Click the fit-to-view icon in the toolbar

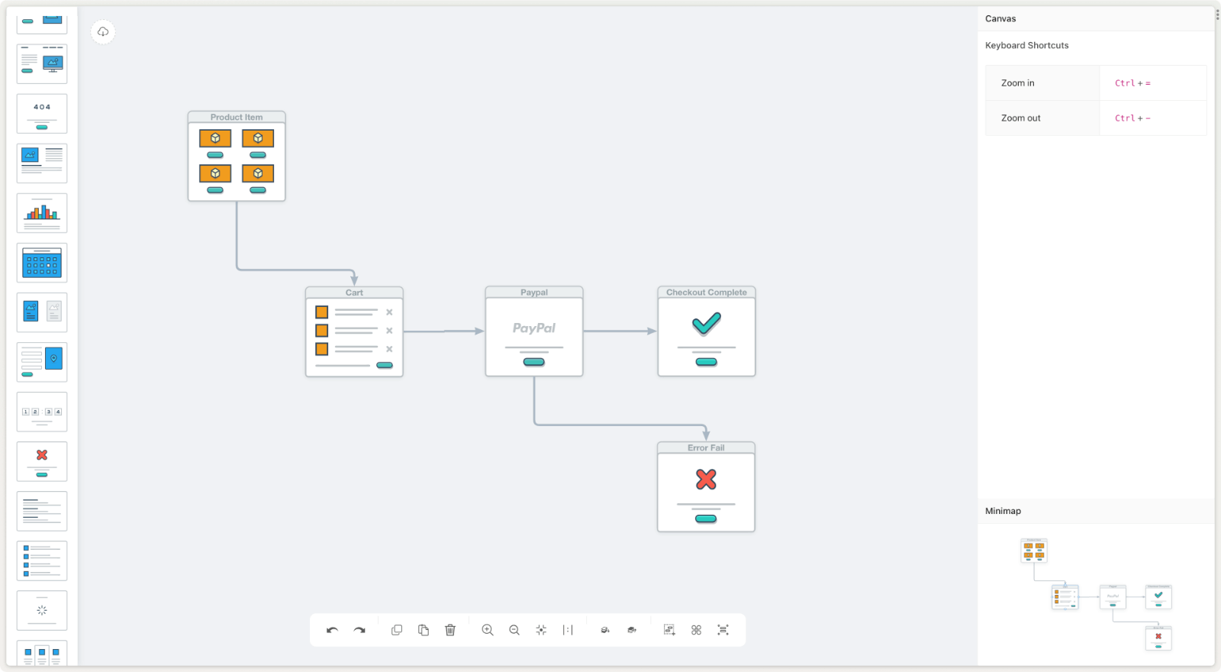pos(541,630)
